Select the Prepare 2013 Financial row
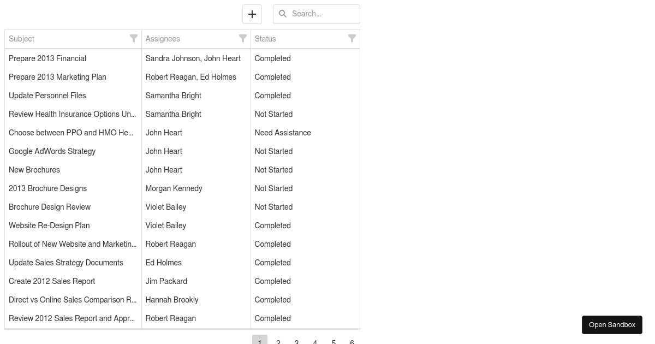Image resolution: width=655 pixels, height=344 pixels. [x=73, y=58]
